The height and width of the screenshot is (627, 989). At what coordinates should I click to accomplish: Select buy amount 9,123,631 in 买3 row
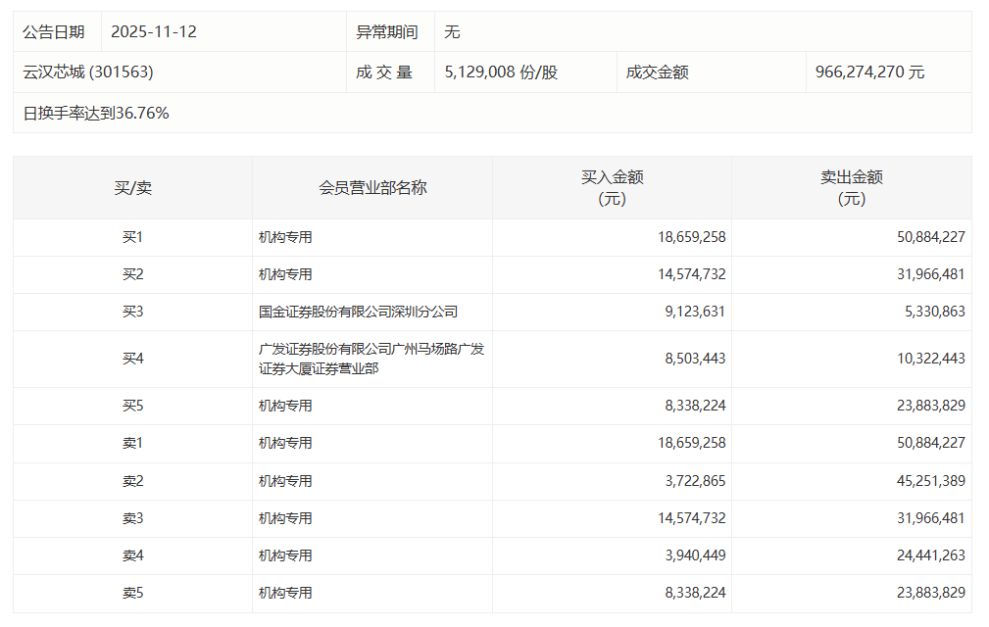(692, 313)
